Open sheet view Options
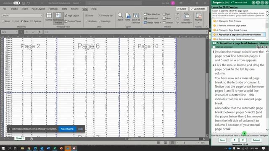This screenshot has height=151, width=269. pos(36,21)
